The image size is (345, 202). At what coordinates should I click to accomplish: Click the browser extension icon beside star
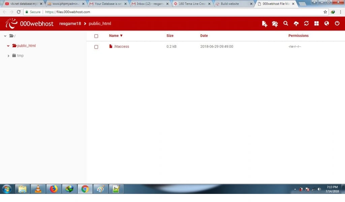333,12
